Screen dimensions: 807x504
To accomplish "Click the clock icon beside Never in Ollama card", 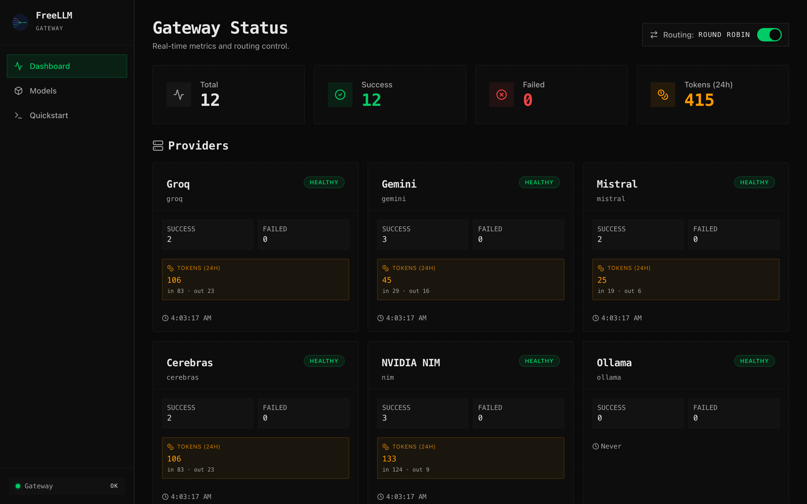I will 596,446.
